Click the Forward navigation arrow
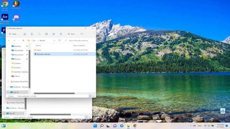The image size is (230, 129). point(14,40)
